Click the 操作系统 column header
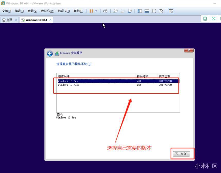 [64, 76]
